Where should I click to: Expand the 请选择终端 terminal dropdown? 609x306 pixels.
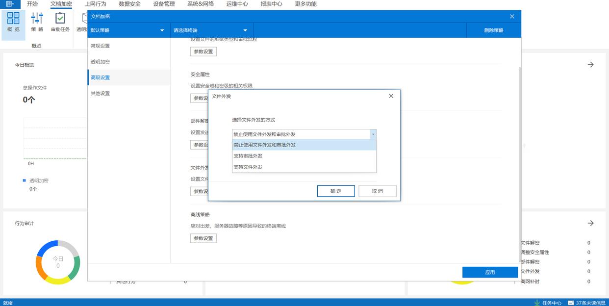pyautogui.click(x=245, y=30)
